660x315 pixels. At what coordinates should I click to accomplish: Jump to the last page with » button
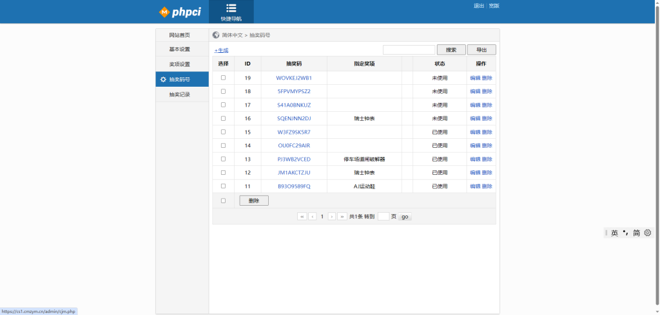pos(342,217)
